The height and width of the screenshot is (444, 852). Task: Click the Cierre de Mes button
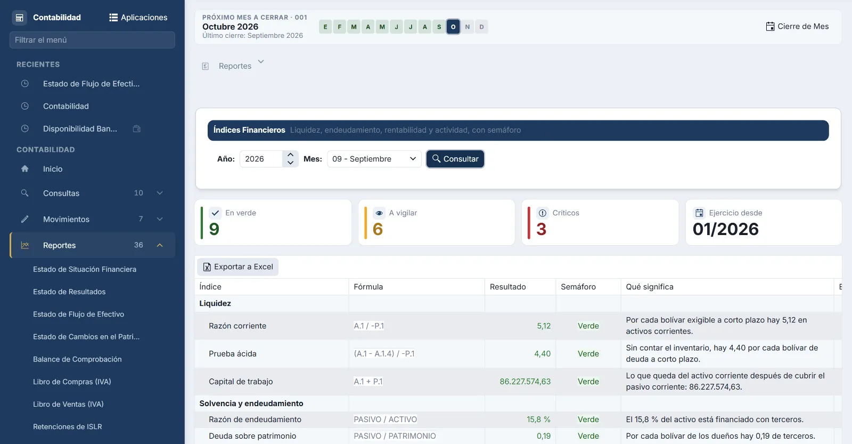pyautogui.click(x=797, y=27)
